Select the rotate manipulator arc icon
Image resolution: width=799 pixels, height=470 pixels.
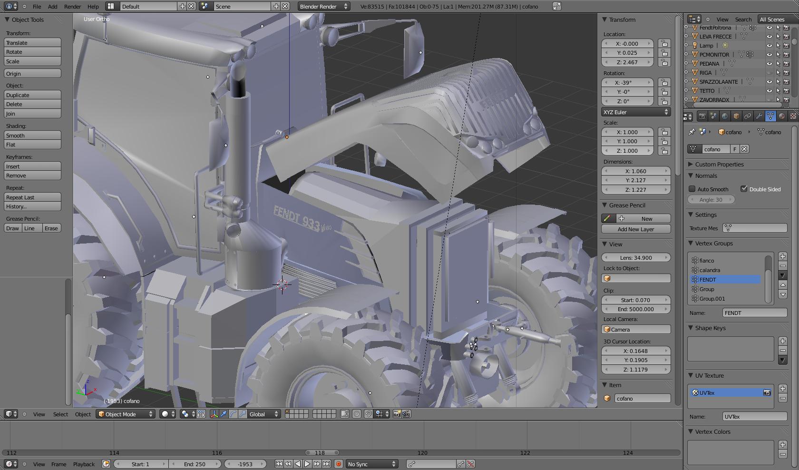(233, 414)
